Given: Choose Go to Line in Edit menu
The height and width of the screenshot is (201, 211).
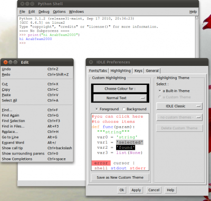Looking at the screenshot, I should 37,137.
